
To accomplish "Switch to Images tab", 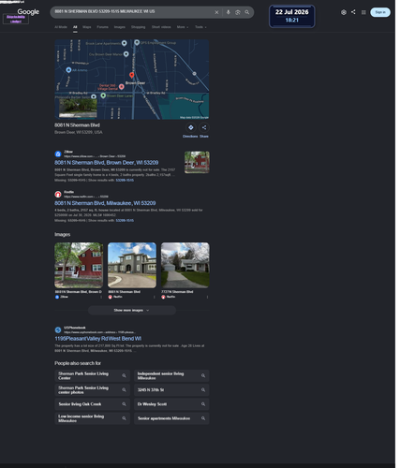I will point(120,27).
